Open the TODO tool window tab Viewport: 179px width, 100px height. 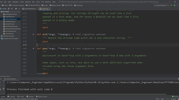[x=21, y=97]
